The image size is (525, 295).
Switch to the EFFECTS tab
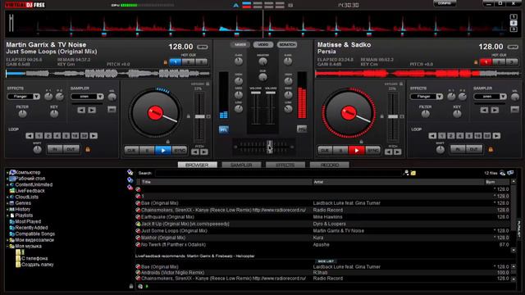285,165
